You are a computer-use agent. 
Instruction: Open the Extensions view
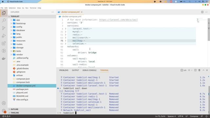point(4,43)
